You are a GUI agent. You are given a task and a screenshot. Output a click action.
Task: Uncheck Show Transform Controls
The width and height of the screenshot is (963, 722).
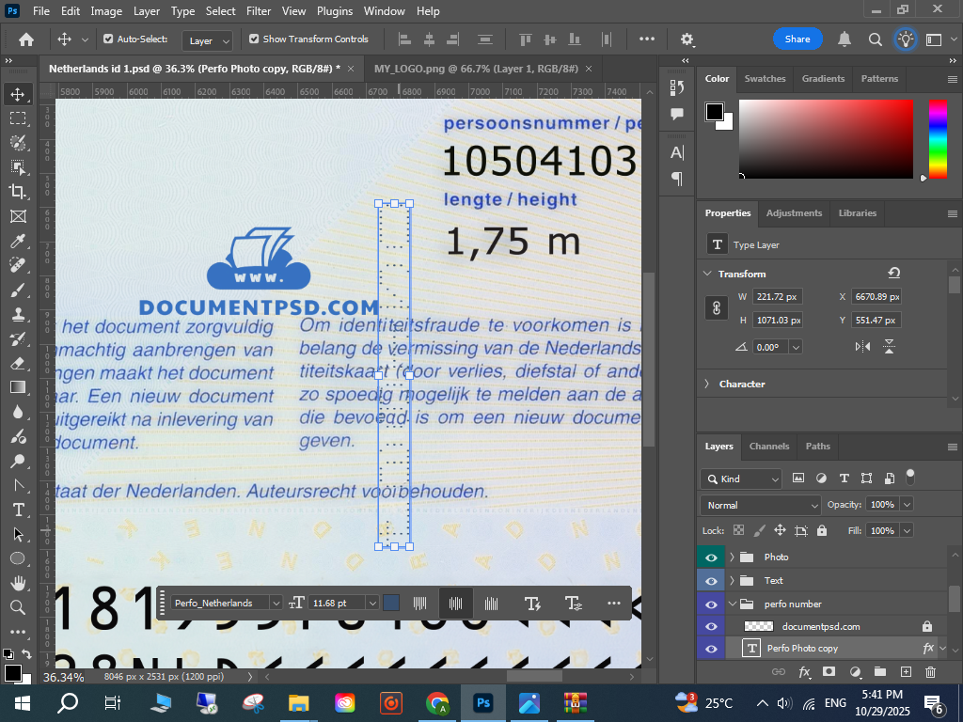[254, 39]
